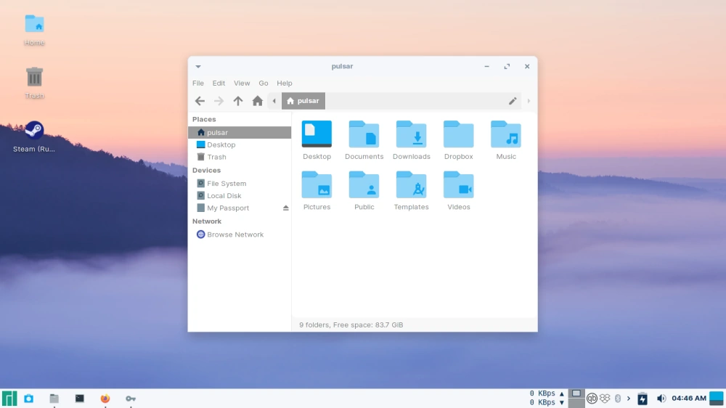This screenshot has width=726, height=408.
Task: Select Desktop in the Places sidebar
Action: [x=240, y=145]
